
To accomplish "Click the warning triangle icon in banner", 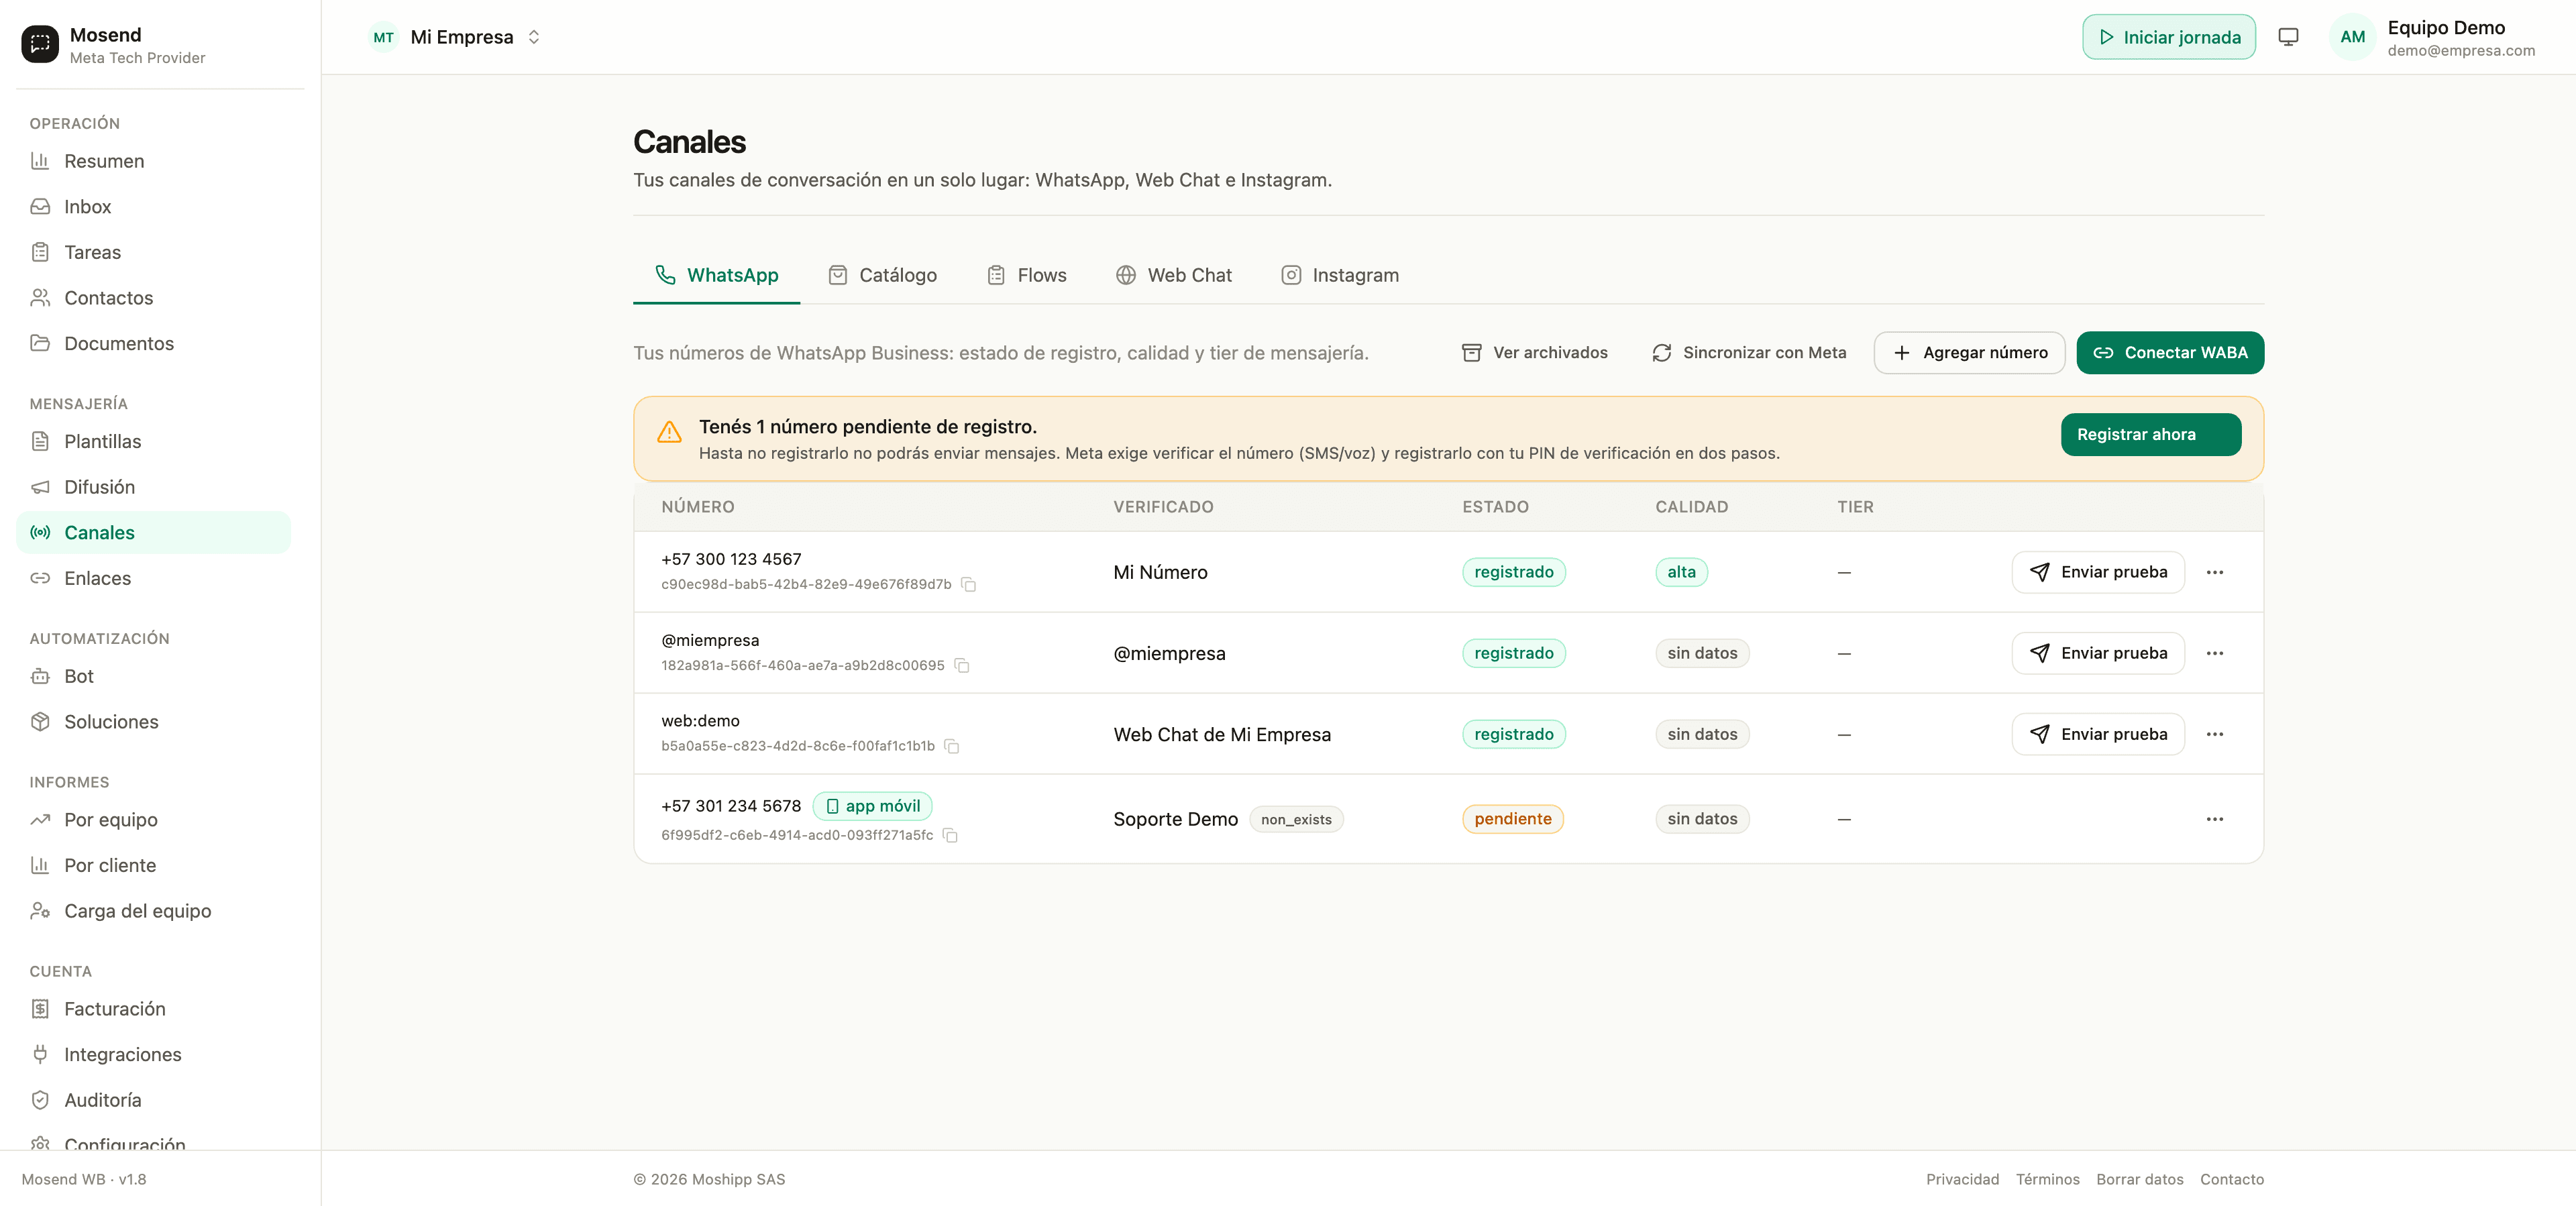I will (x=669, y=432).
